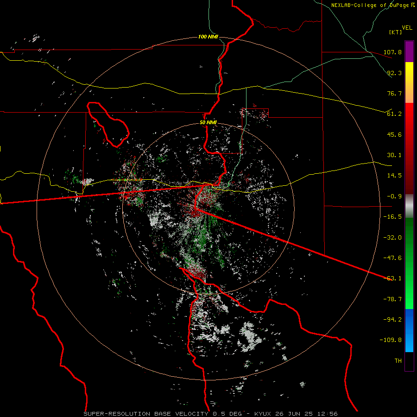Click the -109.8 legend value

coord(391,340)
